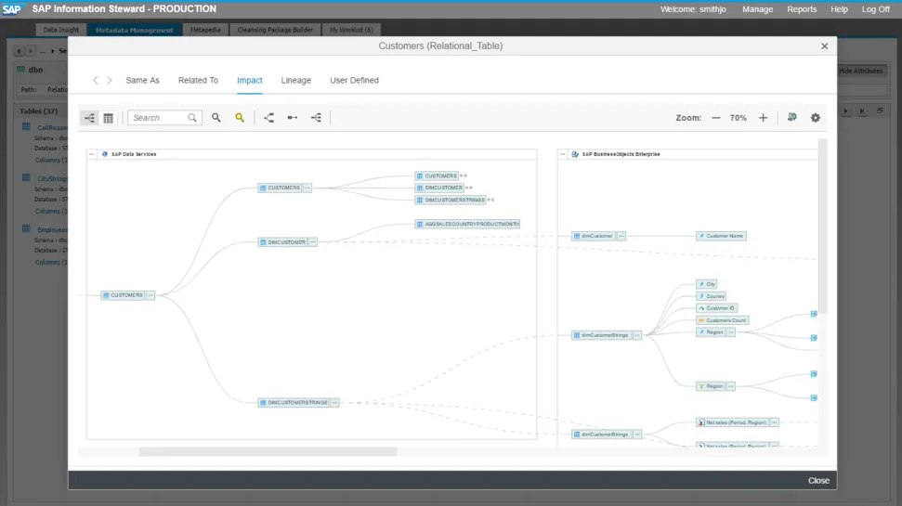Click the previous tab arrow
This screenshot has width=902, height=506.
[x=95, y=81]
